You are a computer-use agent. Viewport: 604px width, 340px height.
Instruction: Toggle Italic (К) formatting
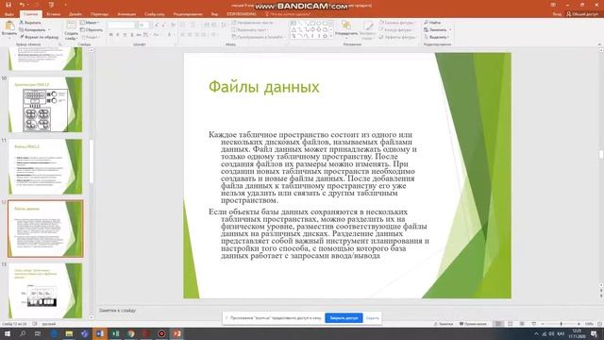(x=118, y=35)
